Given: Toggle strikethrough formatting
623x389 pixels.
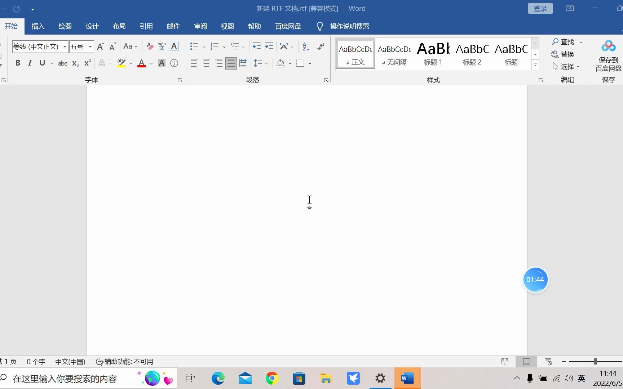Looking at the screenshot, I should [x=62, y=63].
